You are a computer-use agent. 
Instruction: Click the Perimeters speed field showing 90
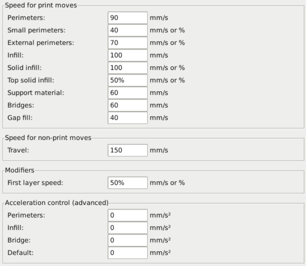pyautogui.click(x=128, y=18)
